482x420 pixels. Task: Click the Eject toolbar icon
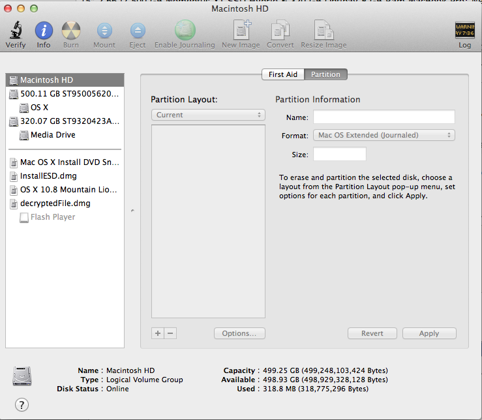[x=138, y=31]
